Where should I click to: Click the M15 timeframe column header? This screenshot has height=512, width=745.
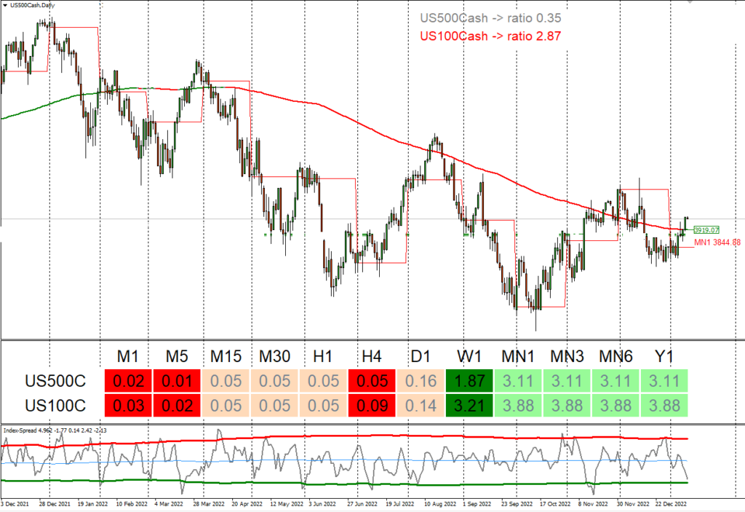[226, 356]
